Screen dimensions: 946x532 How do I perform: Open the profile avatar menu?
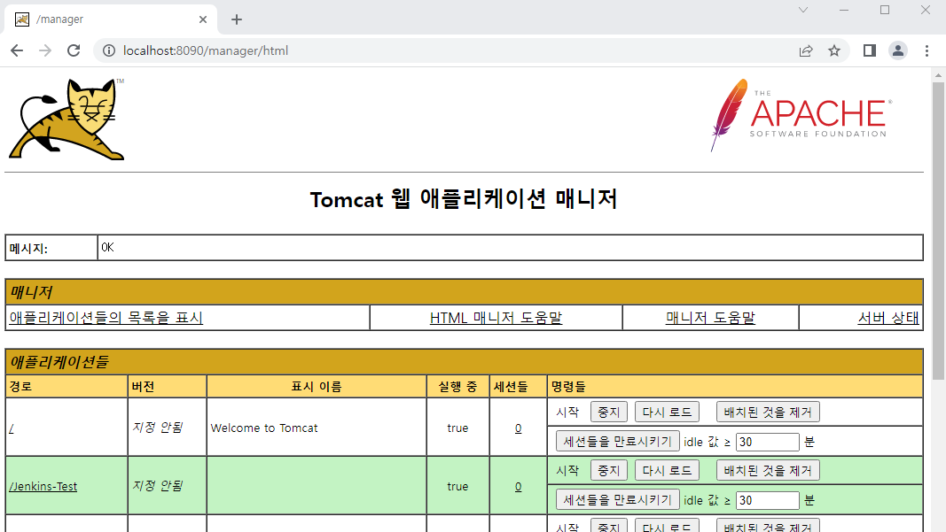[x=898, y=50]
